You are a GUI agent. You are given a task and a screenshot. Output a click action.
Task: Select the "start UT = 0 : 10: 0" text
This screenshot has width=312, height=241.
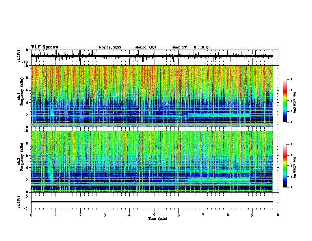pyautogui.click(x=190, y=47)
